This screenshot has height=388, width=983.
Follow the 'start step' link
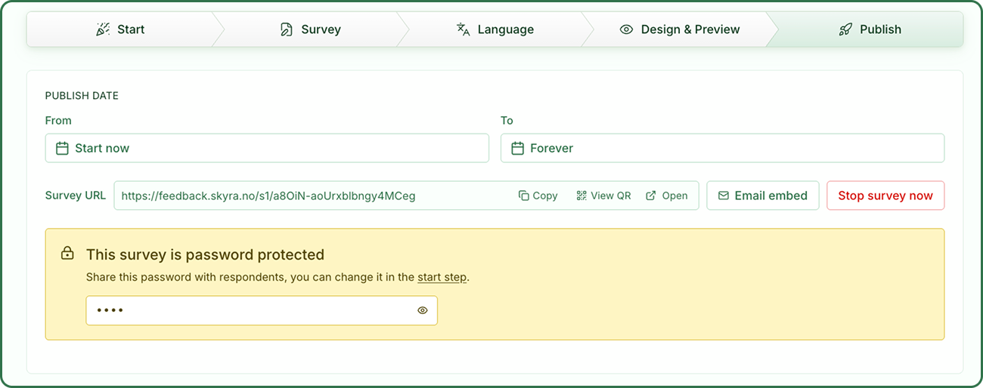tap(442, 277)
